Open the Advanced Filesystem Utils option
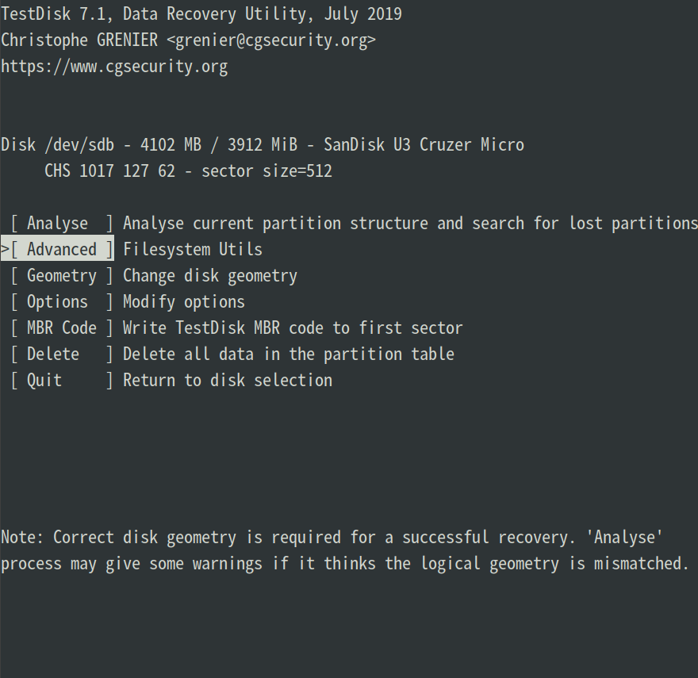The width and height of the screenshot is (698, 678). [x=61, y=249]
